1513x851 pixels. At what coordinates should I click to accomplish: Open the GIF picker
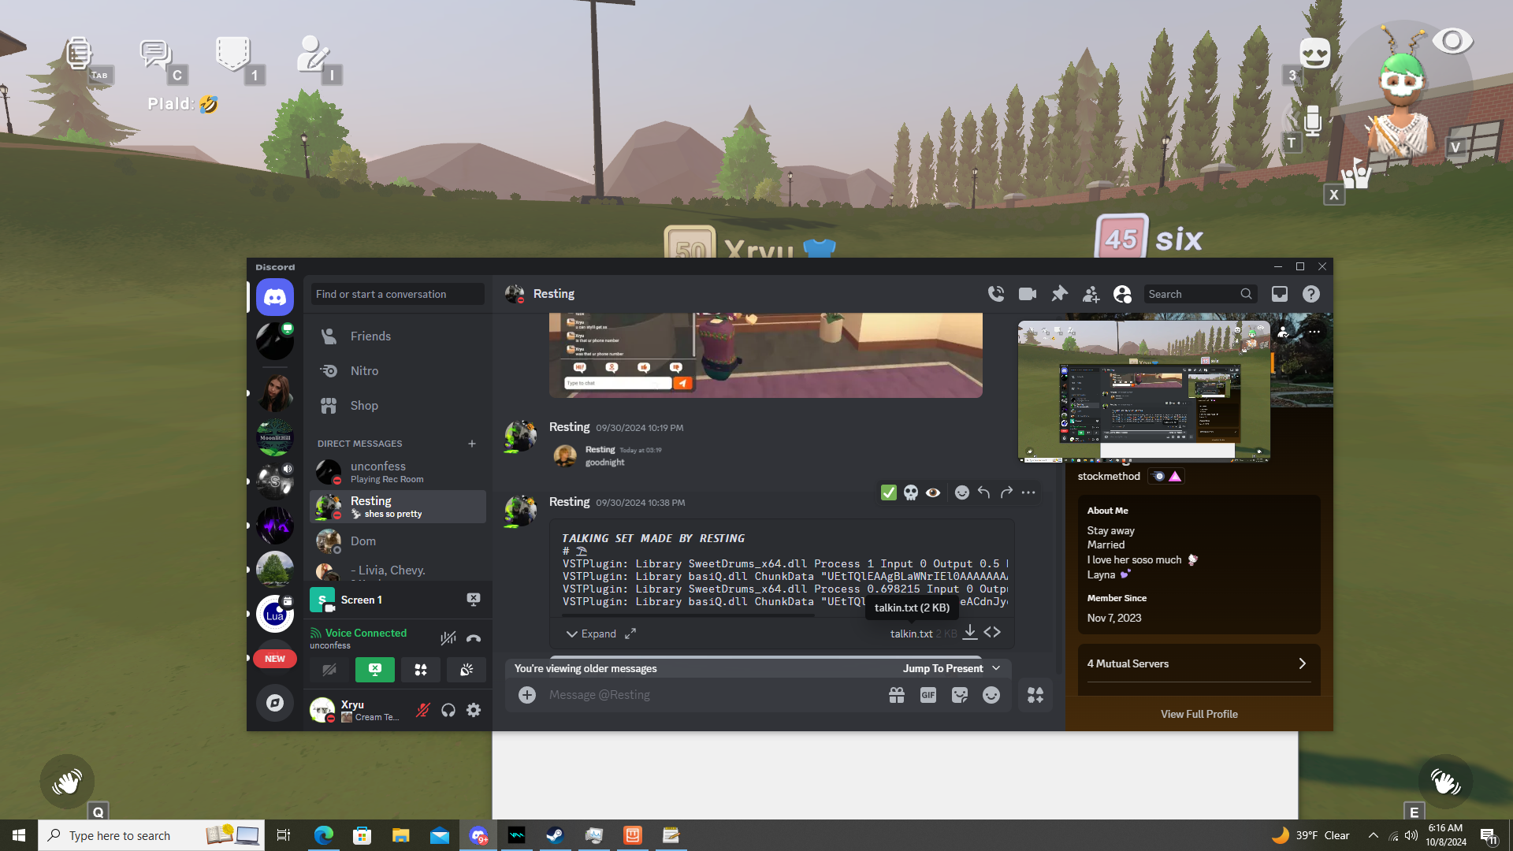(928, 695)
